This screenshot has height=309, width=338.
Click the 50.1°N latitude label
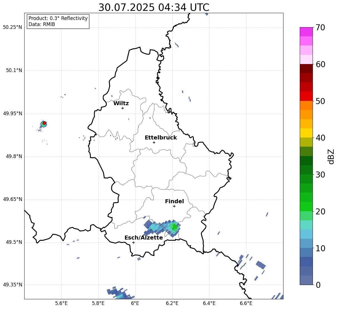click(x=14, y=70)
